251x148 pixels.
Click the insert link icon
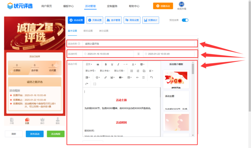point(106,77)
